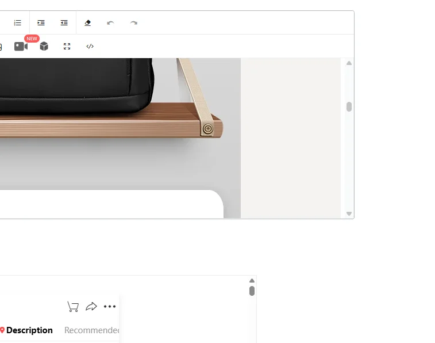
Task: Select the Description tab
Action: click(x=29, y=330)
